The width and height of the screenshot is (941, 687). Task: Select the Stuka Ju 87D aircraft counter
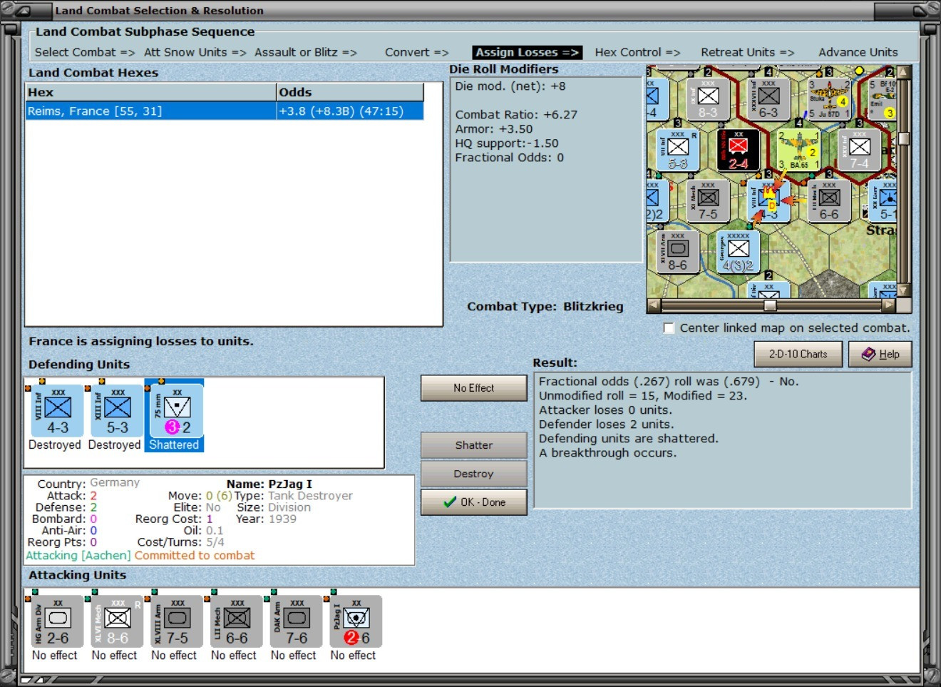[828, 99]
